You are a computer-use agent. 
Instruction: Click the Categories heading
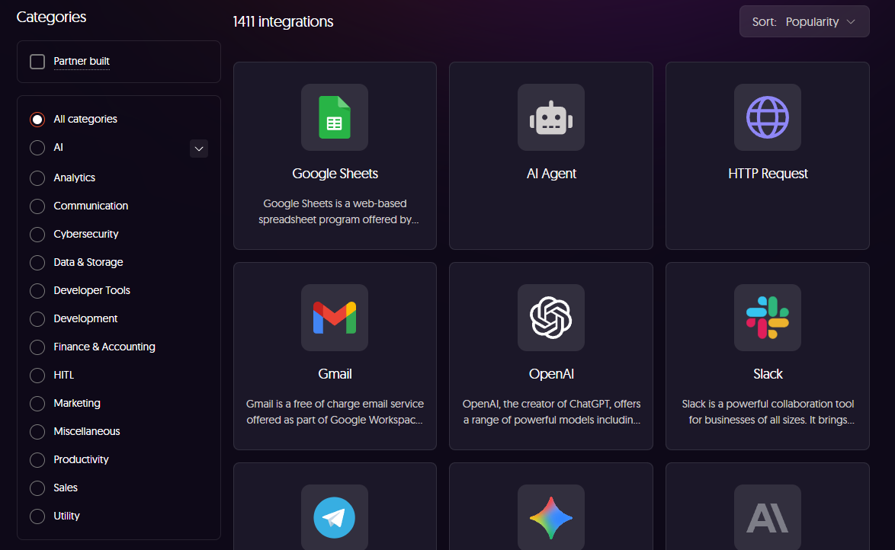click(51, 17)
